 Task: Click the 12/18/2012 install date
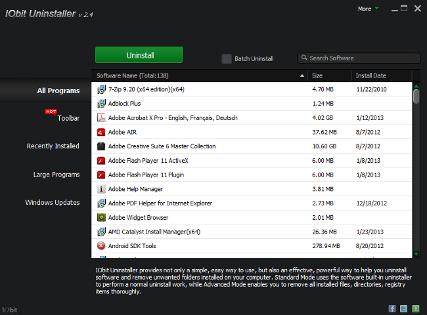(371, 203)
